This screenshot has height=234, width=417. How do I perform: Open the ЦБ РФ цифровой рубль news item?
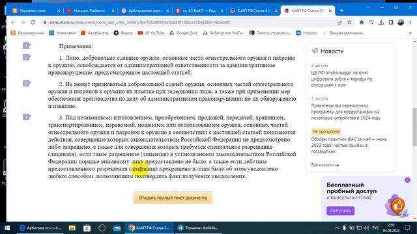341,79
